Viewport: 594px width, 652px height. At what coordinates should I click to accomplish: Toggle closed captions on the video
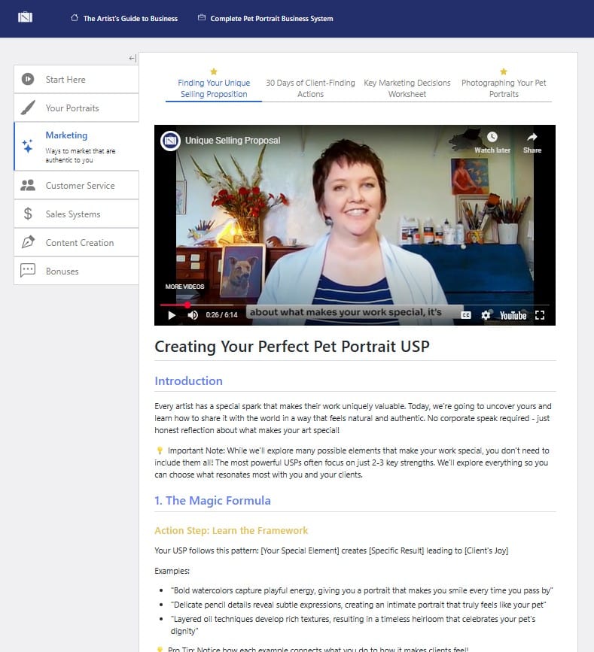(x=466, y=315)
